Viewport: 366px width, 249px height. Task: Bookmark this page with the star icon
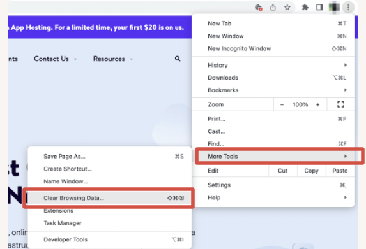pos(287,8)
